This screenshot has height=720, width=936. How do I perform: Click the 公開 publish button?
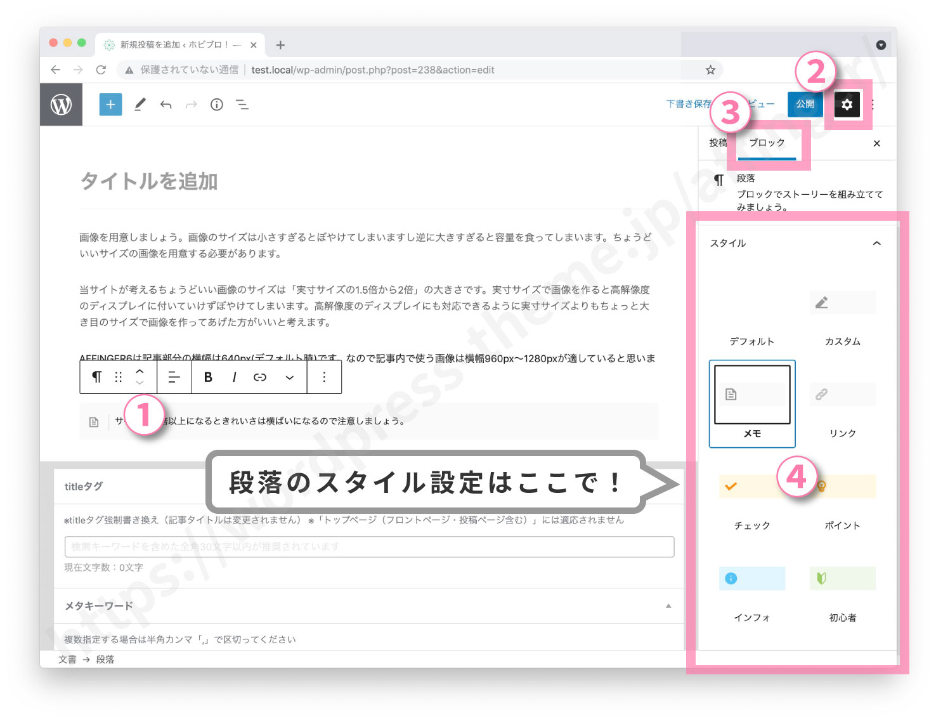pos(805,105)
